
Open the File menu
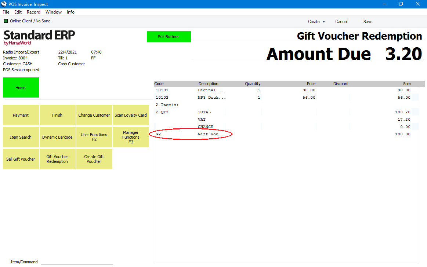click(x=6, y=12)
